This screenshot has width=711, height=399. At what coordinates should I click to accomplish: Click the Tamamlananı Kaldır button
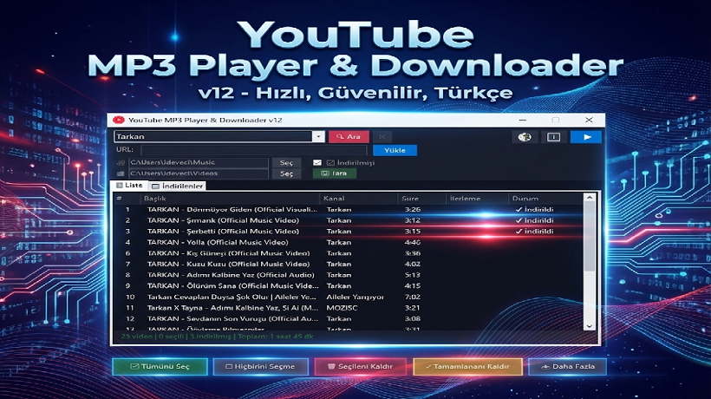pyautogui.click(x=467, y=366)
